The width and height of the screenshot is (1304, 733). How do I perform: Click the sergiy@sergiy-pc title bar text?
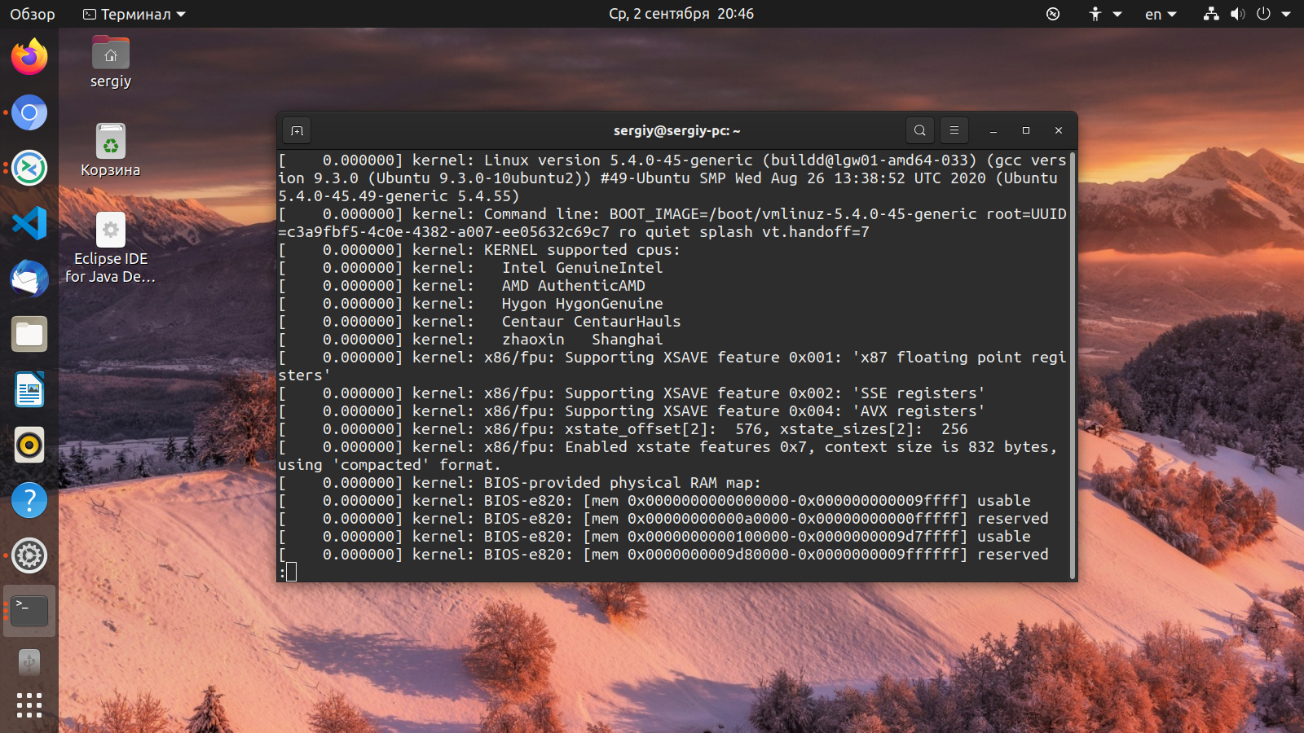coord(676,130)
